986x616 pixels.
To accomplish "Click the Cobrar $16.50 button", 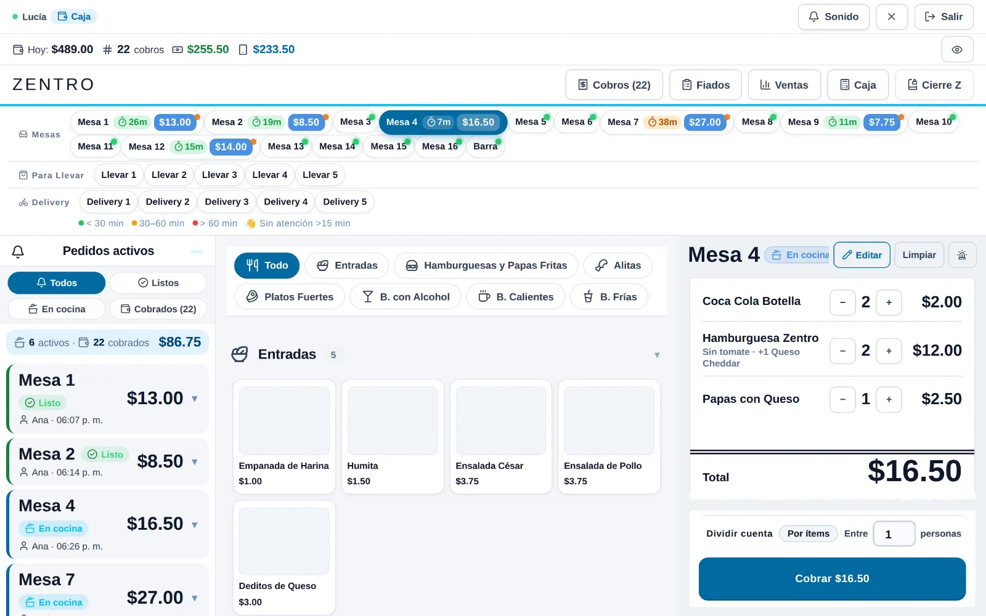I will 832,578.
